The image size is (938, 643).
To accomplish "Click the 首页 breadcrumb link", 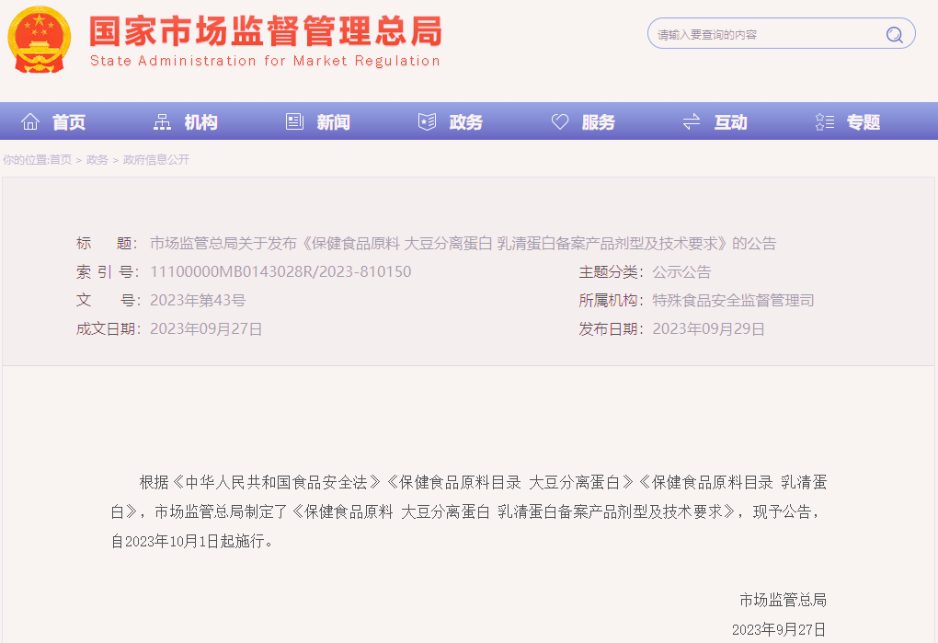I will (x=61, y=160).
